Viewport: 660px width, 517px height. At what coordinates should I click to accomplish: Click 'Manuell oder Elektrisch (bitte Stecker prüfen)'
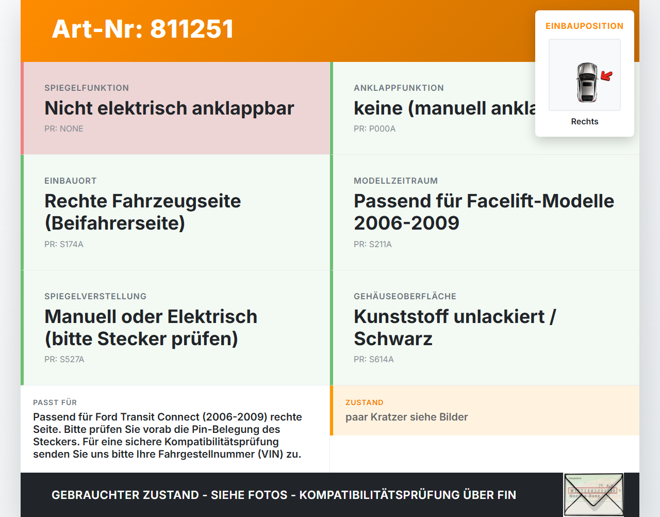tap(151, 328)
